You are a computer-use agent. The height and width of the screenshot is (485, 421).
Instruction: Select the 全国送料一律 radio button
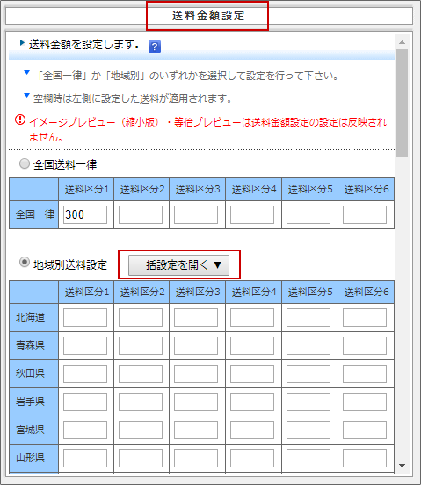click(25, 163)
